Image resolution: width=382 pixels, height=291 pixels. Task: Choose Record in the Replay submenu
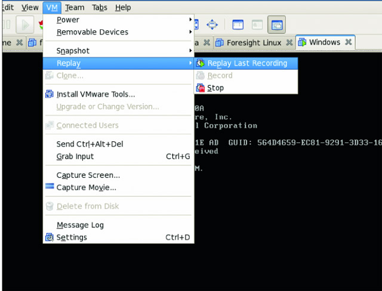(x=246, y=75)
